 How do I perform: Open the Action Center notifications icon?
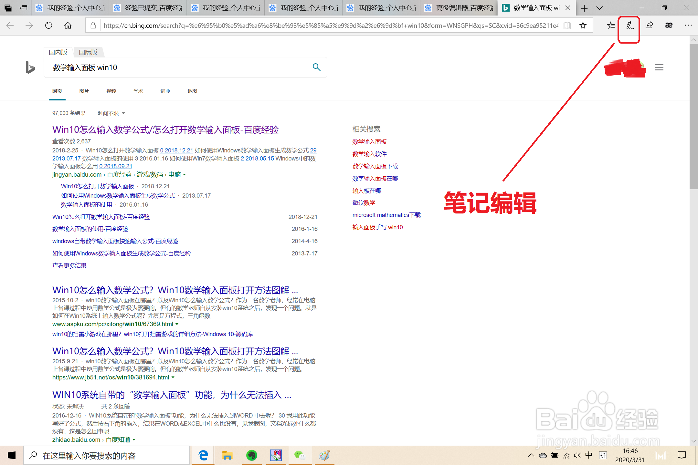coord(682,456)
